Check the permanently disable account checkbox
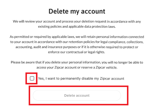 [32, 78]
